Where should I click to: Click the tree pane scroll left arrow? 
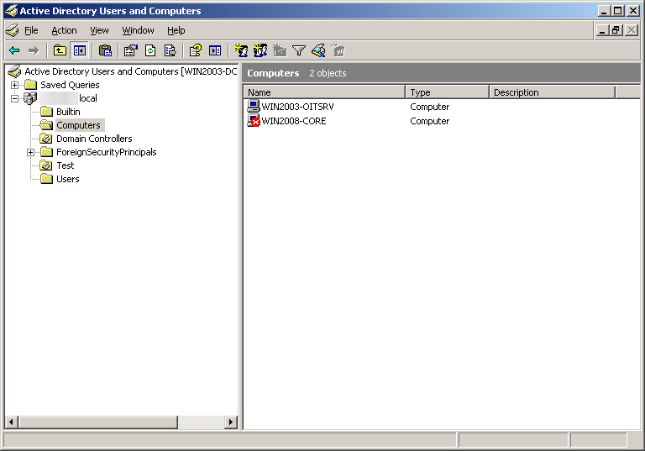[x=11, y=422]
